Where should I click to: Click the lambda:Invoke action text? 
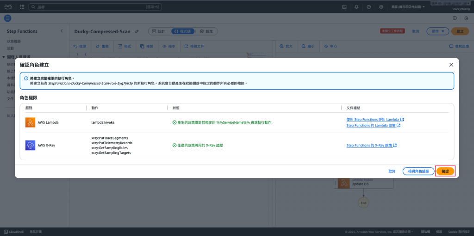(103, 122)
